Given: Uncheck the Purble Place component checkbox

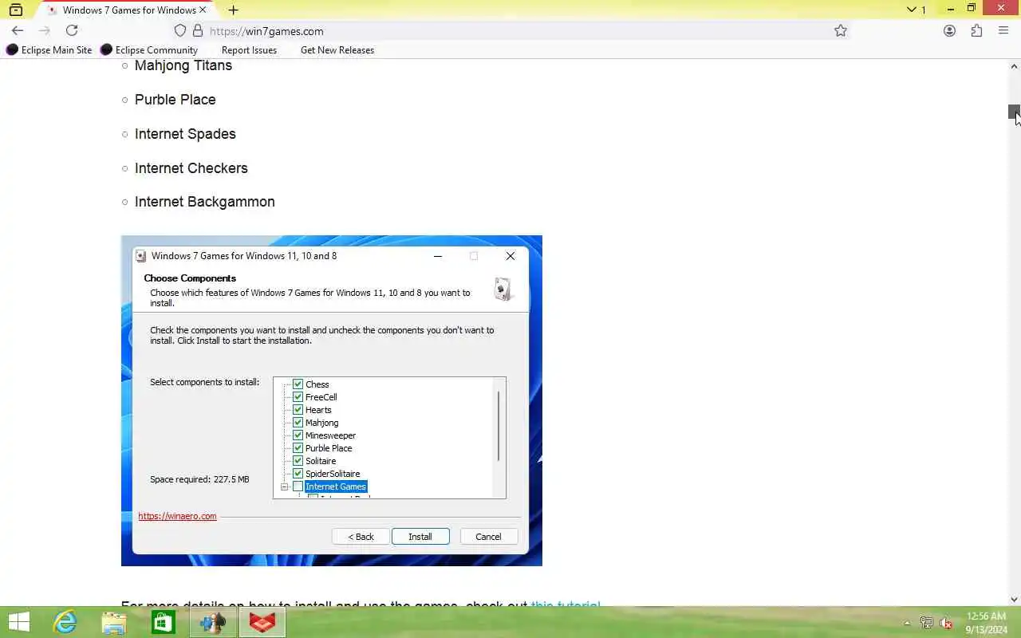Looking at the screenshot, I should point(298,448).
